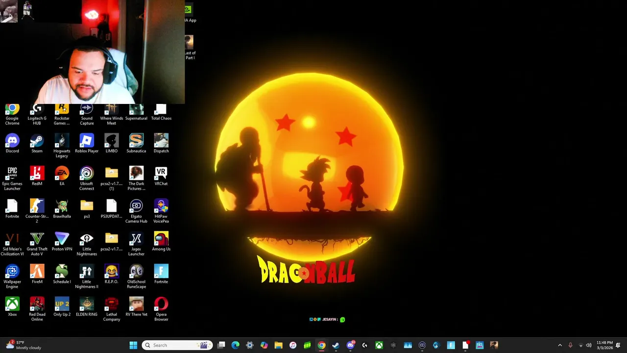
Task: Open Discord from the taskbar
Action: tap(350, 345)
